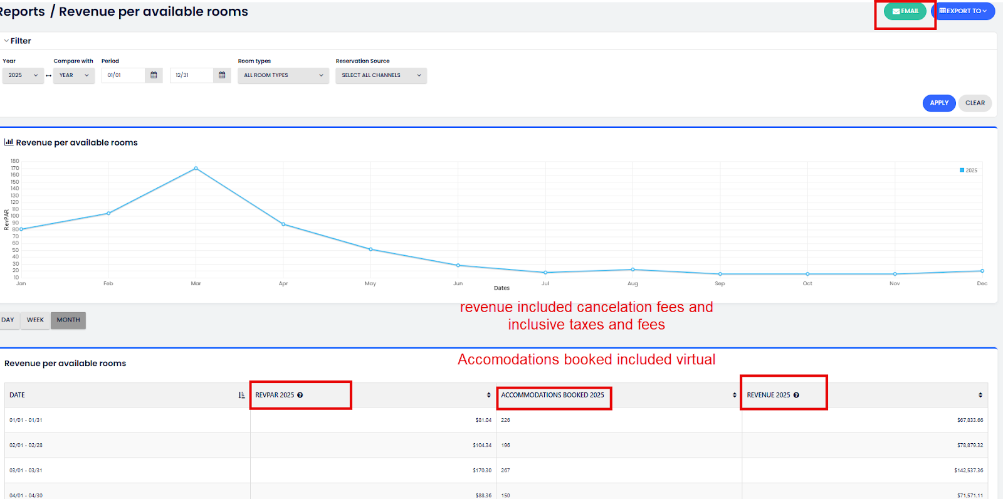The width and height of the screenshot is (1003, 499).
Task: Open the Select All Channels dropdown
Action: [x=381, y=75]
